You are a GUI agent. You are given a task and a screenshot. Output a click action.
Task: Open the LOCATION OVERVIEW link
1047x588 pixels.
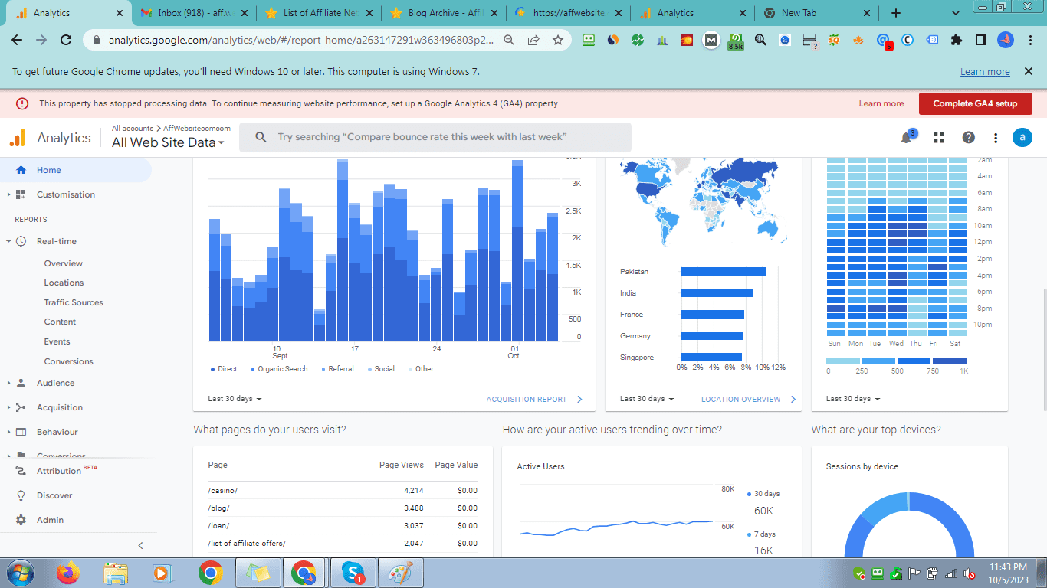[x=748, y=399]
